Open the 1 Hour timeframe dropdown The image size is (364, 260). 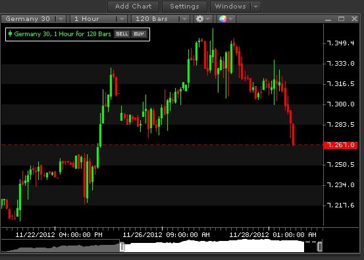pos(99,19)
